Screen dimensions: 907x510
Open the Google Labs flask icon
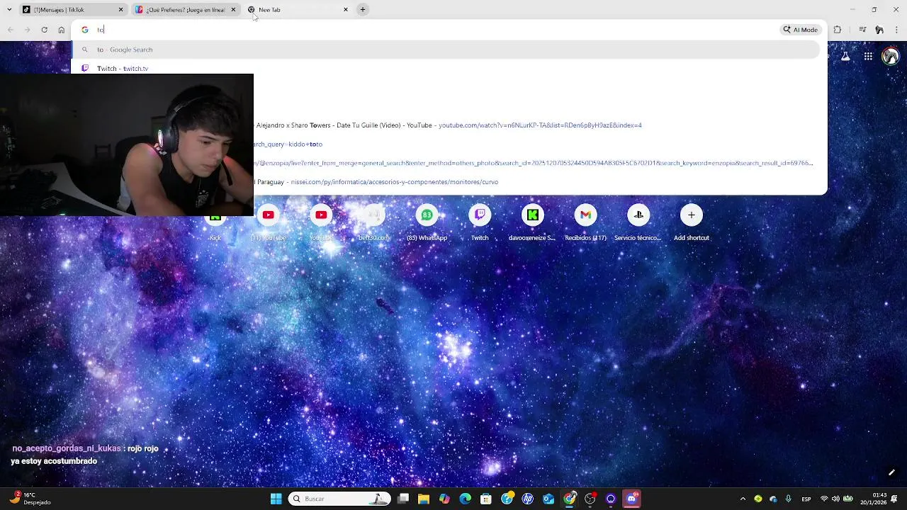pyautogui.click(x=845, y=57)
